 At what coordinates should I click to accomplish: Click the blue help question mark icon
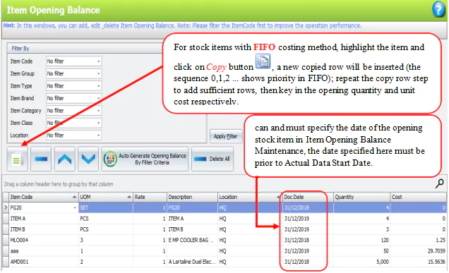click(438, 9)
